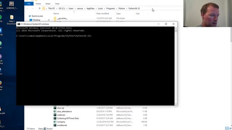
Task: Click the date 1/26/2017 3:26 PM
Action: pyautogui.click(x=104, y=108)
